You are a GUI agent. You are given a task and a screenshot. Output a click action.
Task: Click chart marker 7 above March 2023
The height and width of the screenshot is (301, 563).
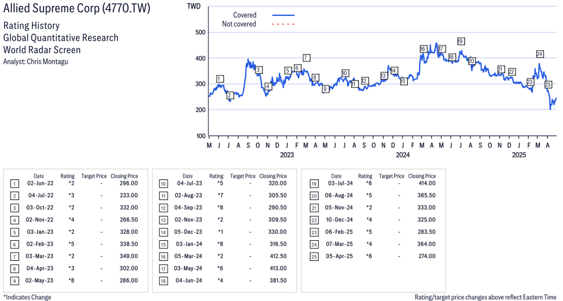(306, 58)
